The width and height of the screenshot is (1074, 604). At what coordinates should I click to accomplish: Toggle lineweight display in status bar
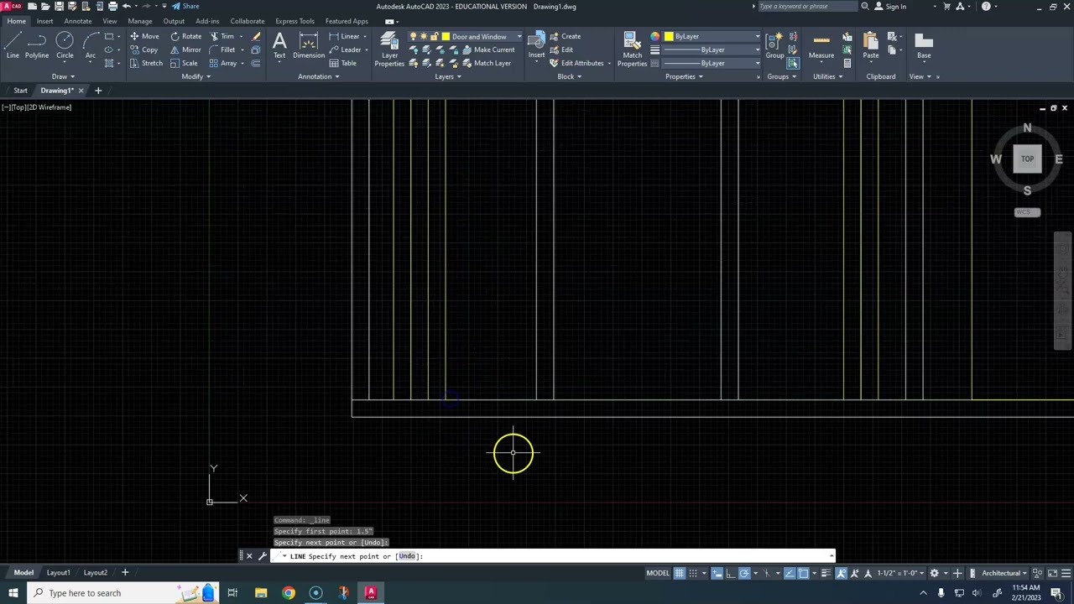826,573
